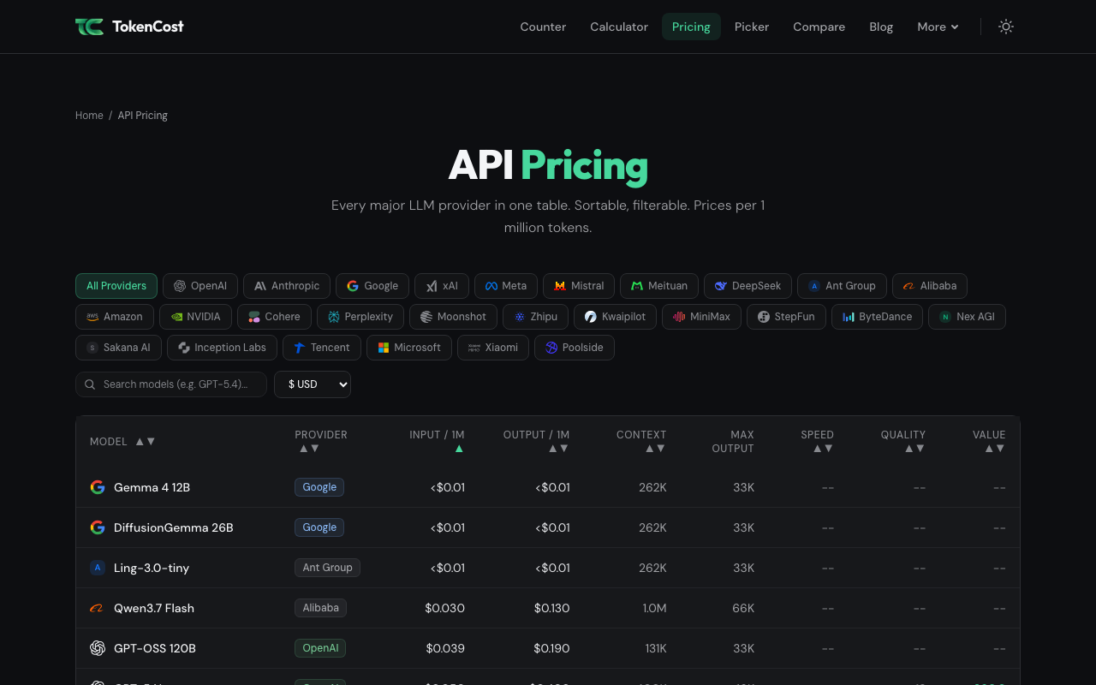Viewport: 1096px width, 685px height.
Task: Filter by Ant Group provider chip
Action: pyautogui.click(x=842, y=286)
